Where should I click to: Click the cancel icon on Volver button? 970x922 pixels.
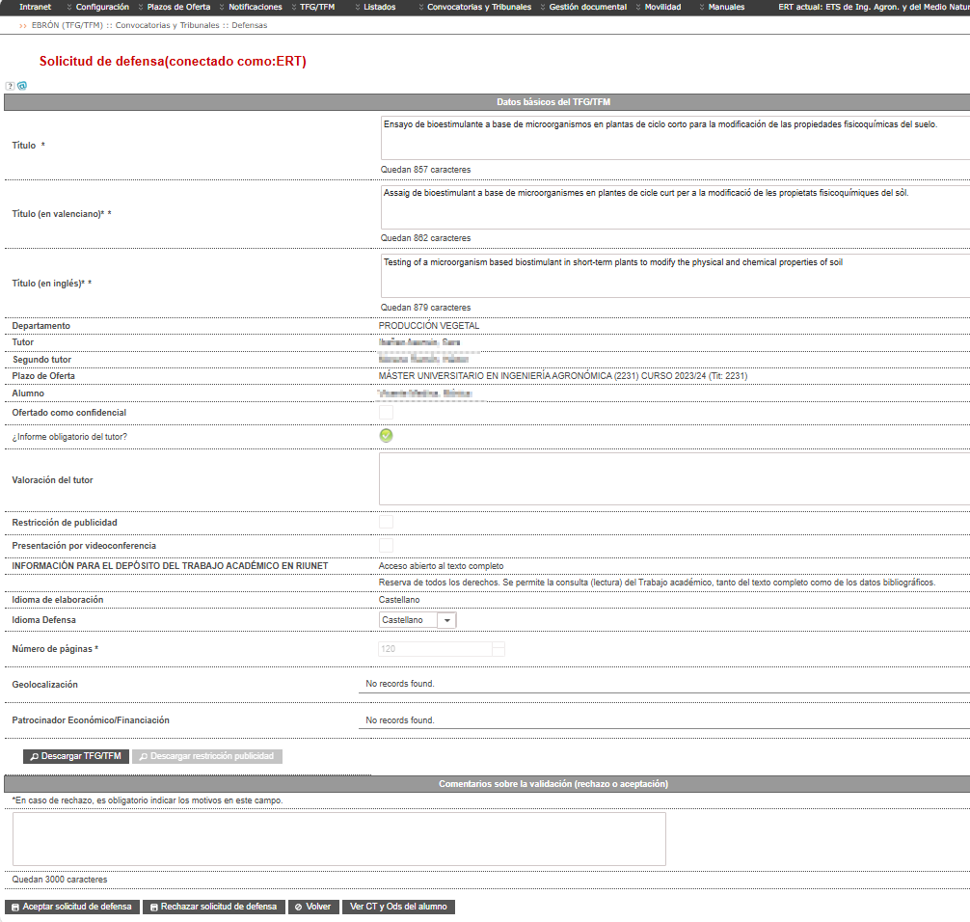tap(298, 908)
